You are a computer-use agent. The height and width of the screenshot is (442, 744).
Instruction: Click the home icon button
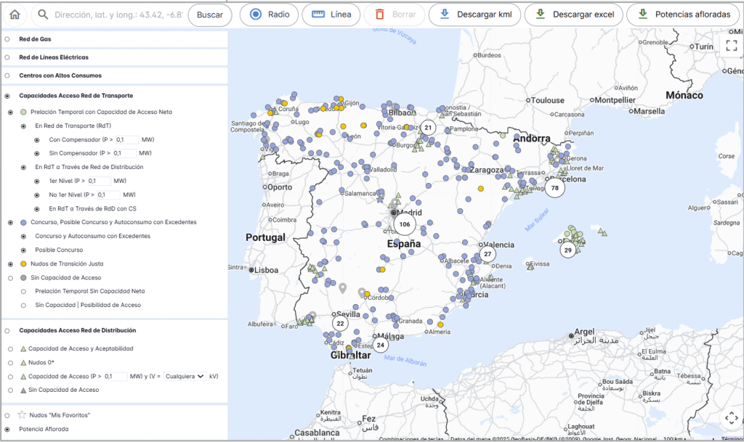click(15, 15)
